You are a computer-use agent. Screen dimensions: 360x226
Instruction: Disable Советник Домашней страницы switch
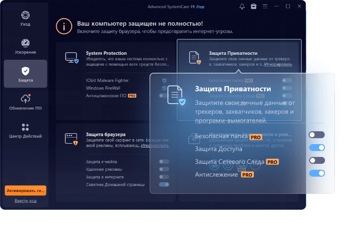coord(164,185)
